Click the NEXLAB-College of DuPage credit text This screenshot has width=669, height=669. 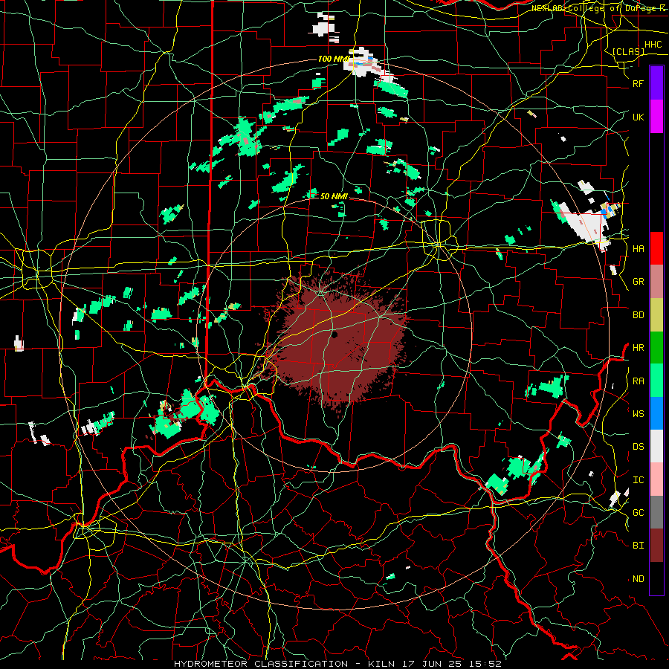[598, 8]
